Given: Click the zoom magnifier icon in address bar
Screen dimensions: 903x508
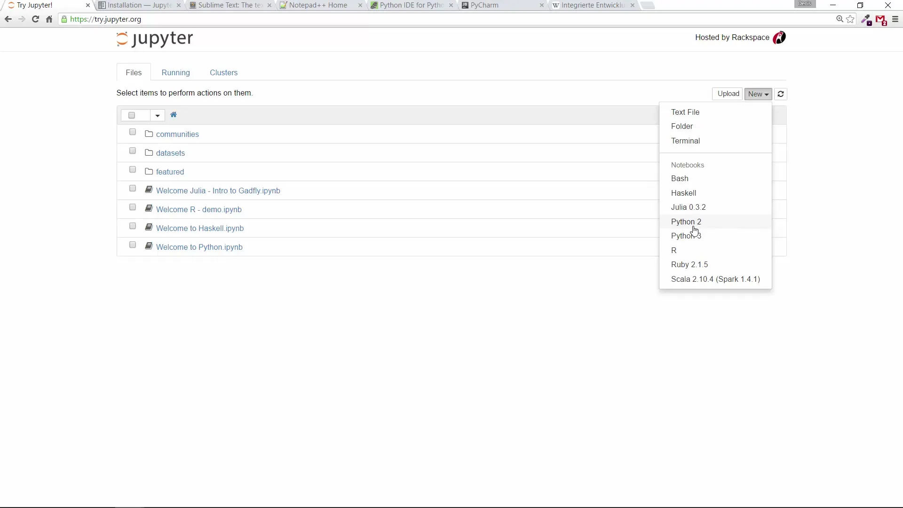Looking at the screenshot, I should [840, 19].
